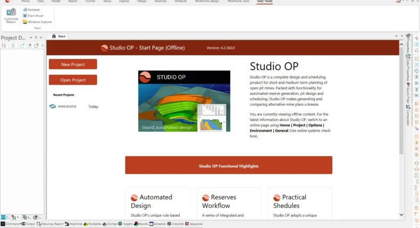Open Windows Explorer from the ribbon
The width and height of the screenshot is (420, 228).
pos(37,22)
